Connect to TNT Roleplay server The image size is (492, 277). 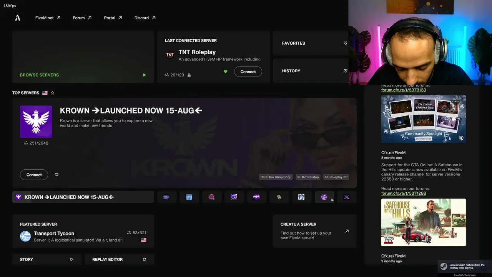click(x=248, y=72)
